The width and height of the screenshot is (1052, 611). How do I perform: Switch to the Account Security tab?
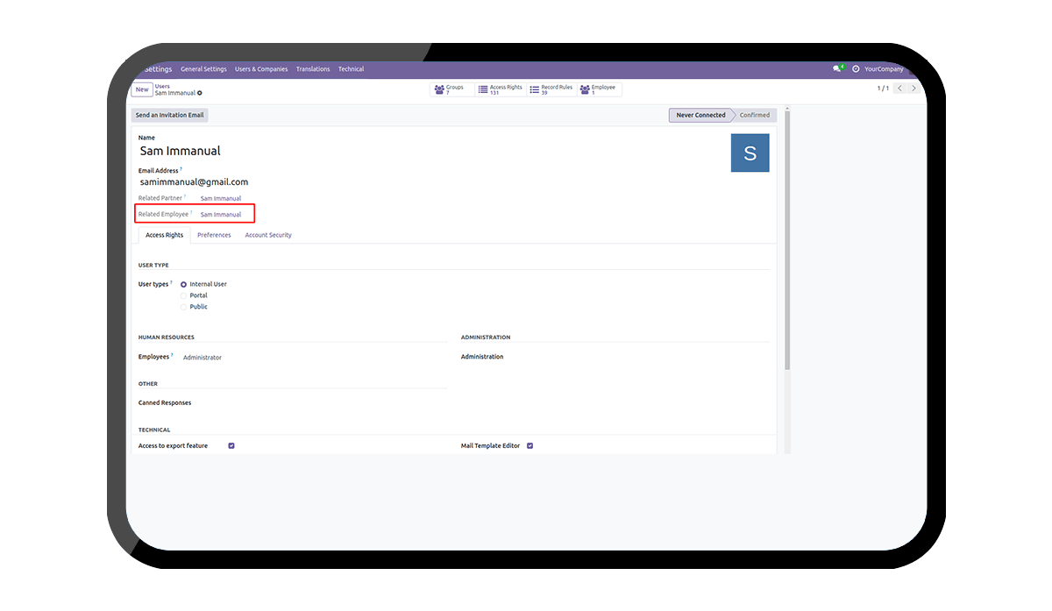point(268,235)
